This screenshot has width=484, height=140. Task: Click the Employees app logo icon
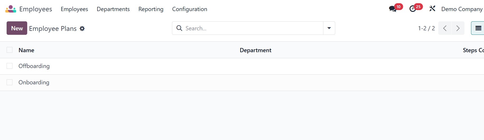pos(11,9)
